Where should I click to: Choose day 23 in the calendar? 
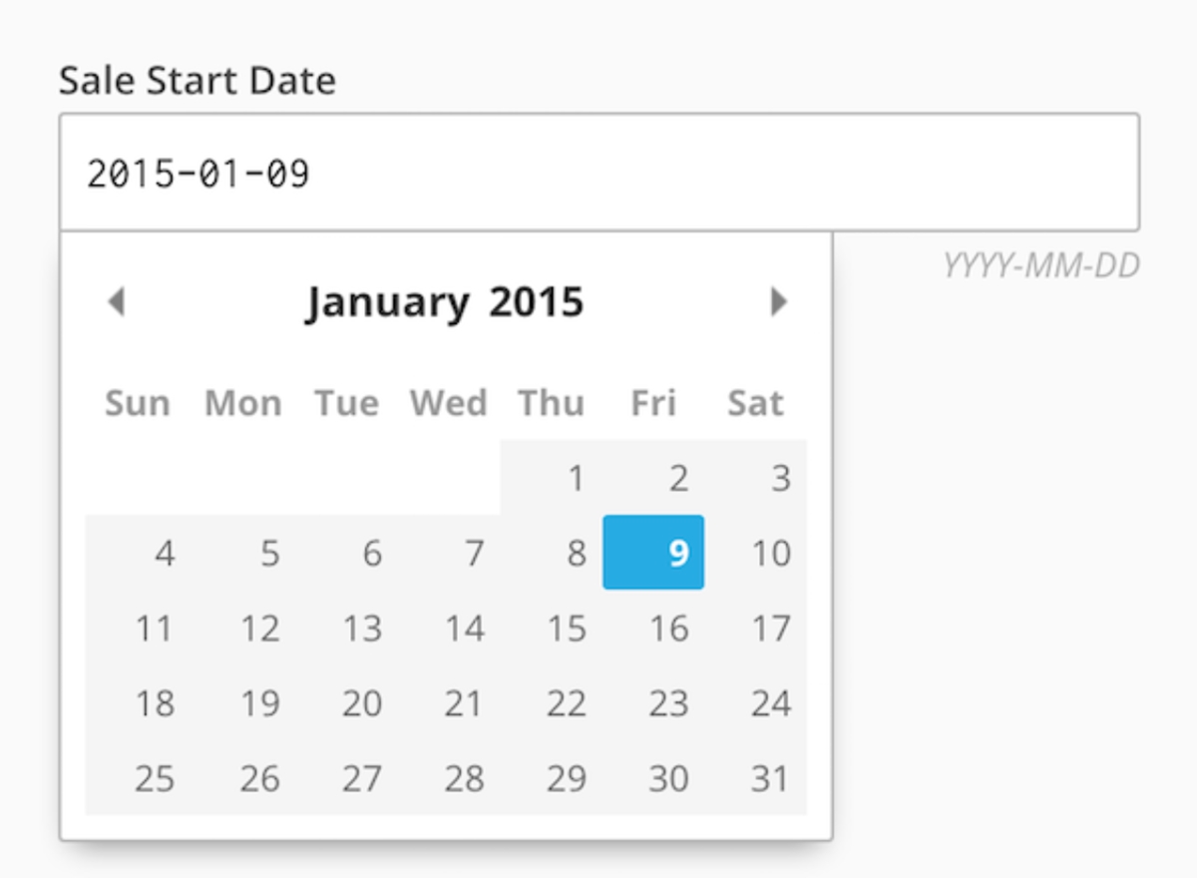click(x=653, y=702)
